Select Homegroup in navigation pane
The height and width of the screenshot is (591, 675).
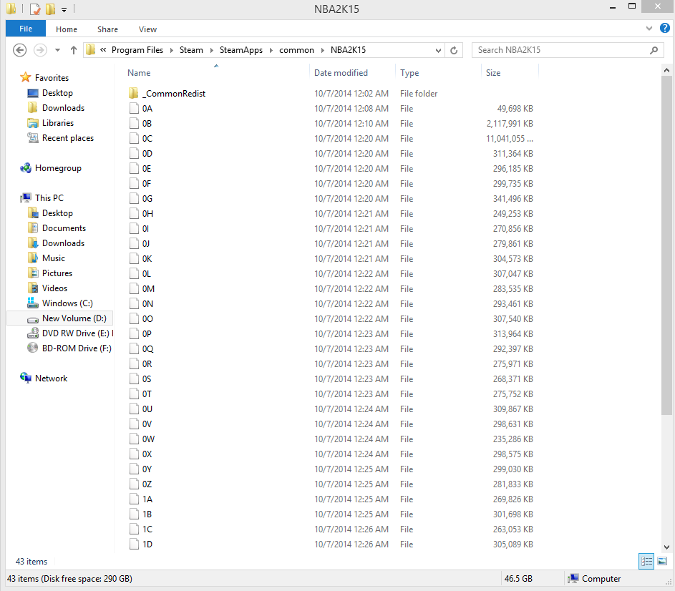(58, 168)
